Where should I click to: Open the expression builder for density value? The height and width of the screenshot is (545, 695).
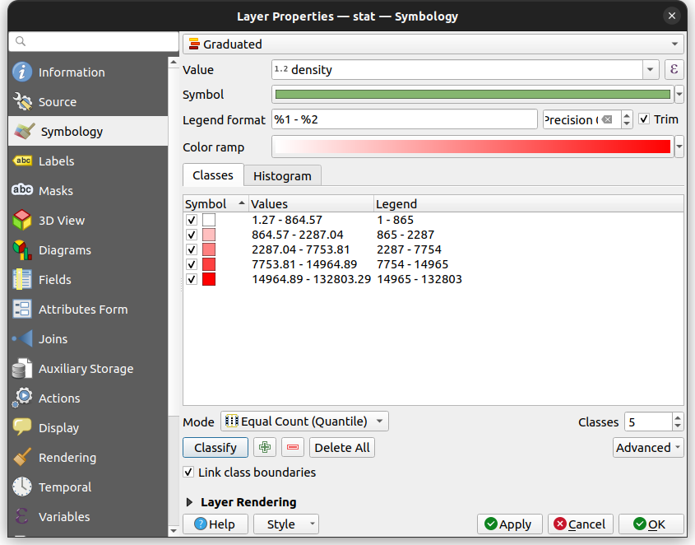674,69
